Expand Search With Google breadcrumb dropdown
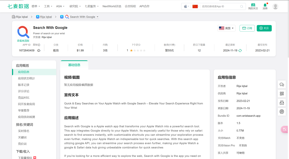289x159 pixels. [84, 17]
